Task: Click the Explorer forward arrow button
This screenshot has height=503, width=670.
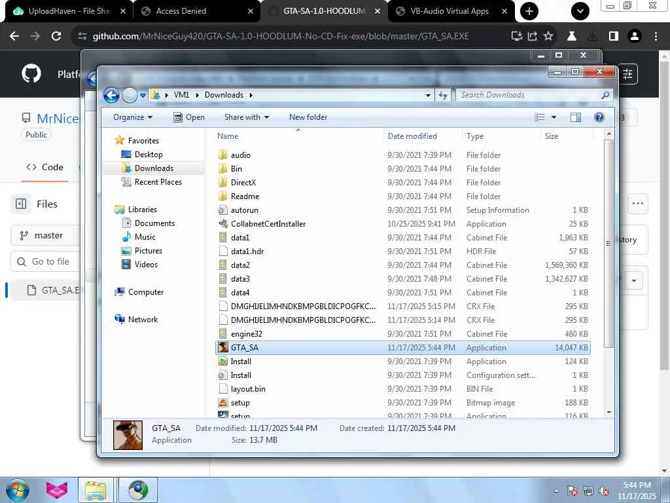Action: pyautogui.click(x=130, y=95)
